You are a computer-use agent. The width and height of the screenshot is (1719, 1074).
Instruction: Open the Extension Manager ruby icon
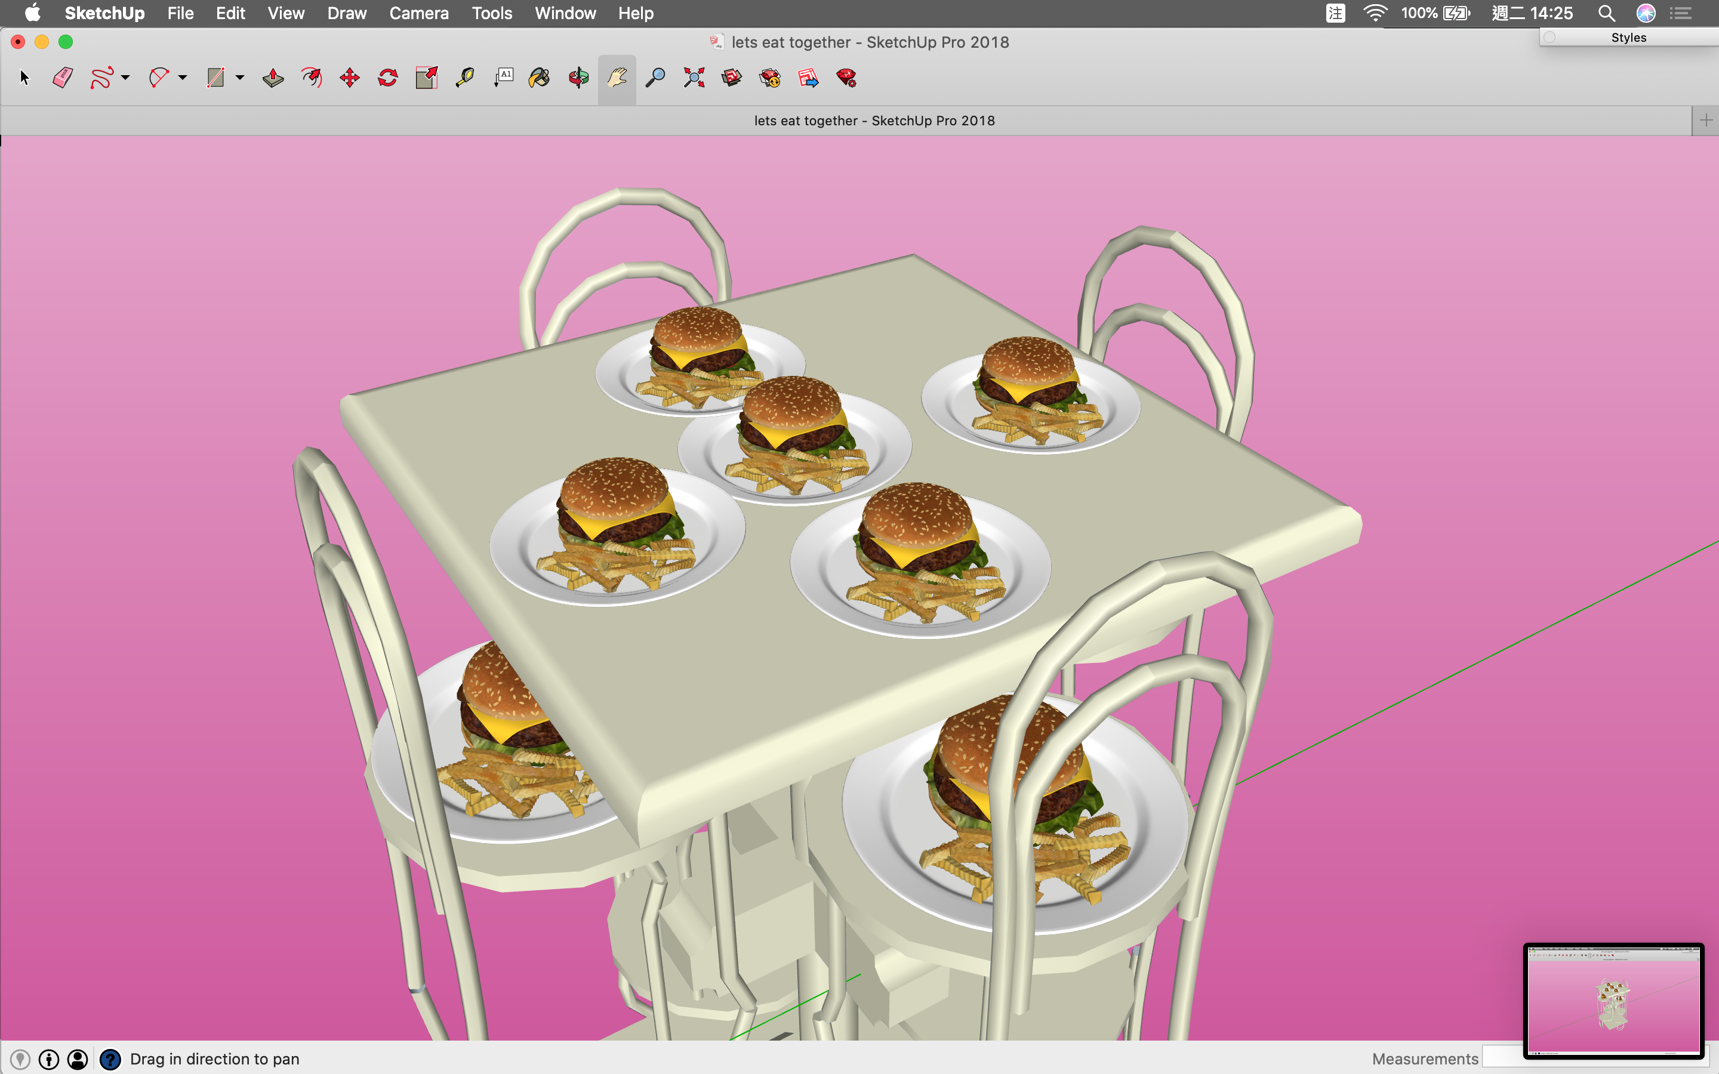[846, 78]
